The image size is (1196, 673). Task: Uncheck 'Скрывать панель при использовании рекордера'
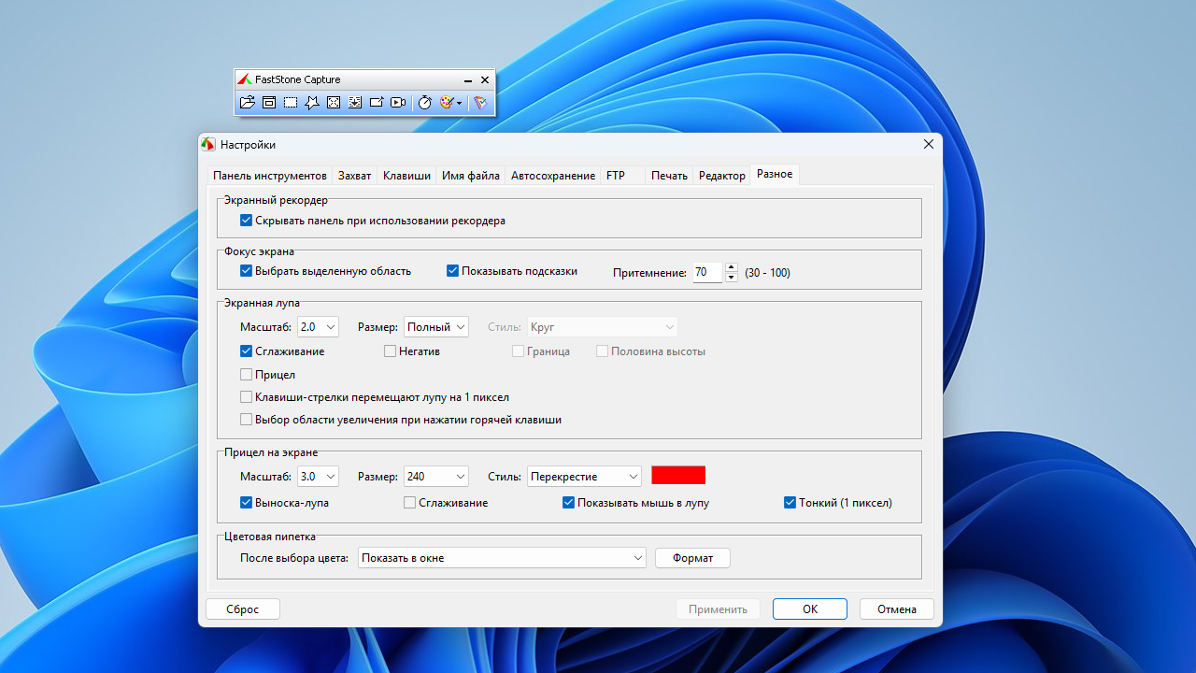tap(247, 222)
